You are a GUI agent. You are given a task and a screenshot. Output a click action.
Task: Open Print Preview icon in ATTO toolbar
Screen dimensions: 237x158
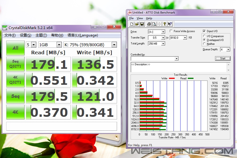(x=154, y=24)
